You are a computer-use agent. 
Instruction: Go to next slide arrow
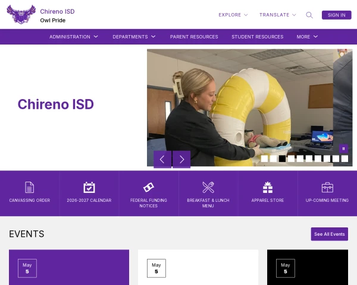coord(181,159)
